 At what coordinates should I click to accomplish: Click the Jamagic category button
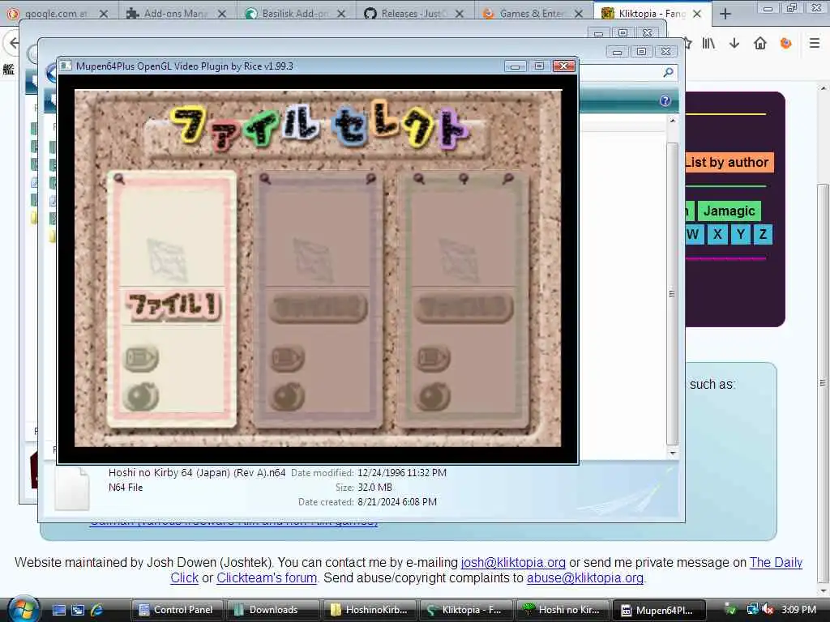pyautogui.click(x=729, y=211)
